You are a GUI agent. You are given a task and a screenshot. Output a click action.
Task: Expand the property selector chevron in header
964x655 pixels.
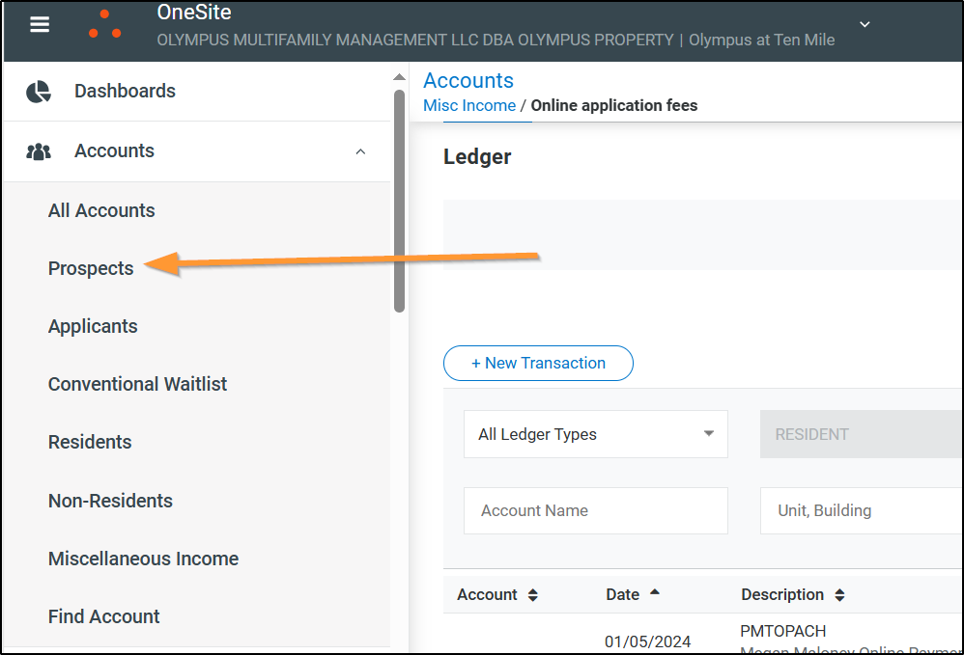click(x=865, y=24)
